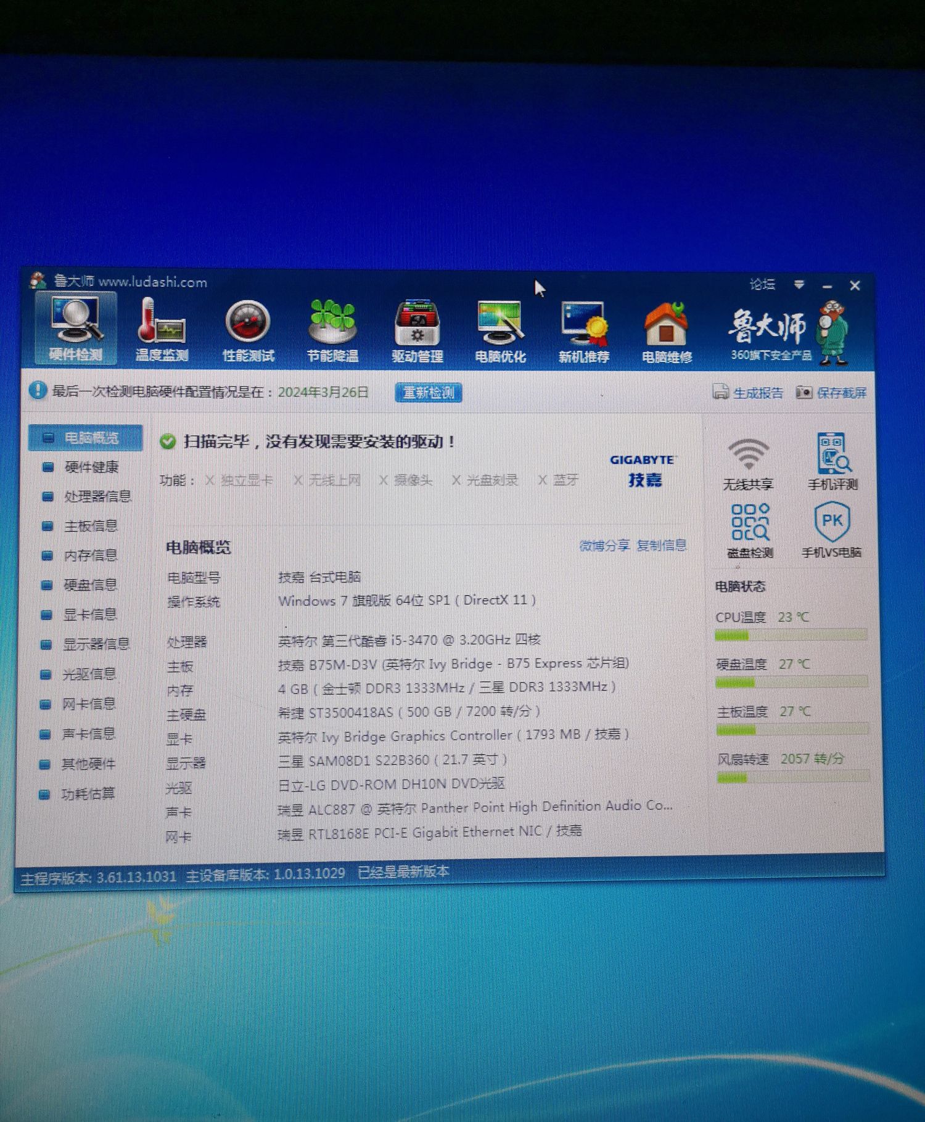Viewport: 925px width, 1122px height.
Task: Open the 论坛 forum link
Action: (762, 284)
